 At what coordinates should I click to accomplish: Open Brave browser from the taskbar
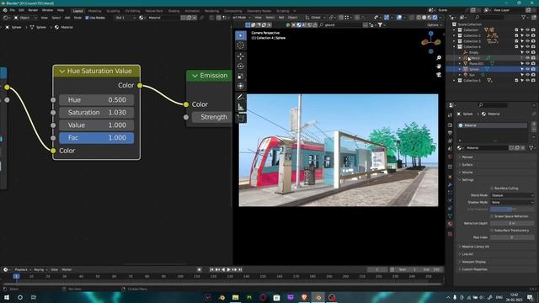tap(304, 297)
